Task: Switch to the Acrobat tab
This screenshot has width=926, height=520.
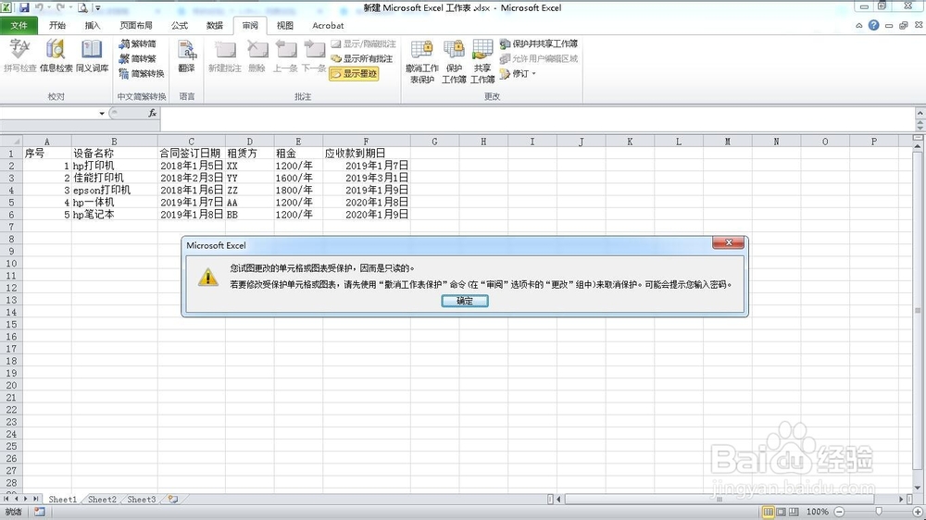Action: [328, 25]
